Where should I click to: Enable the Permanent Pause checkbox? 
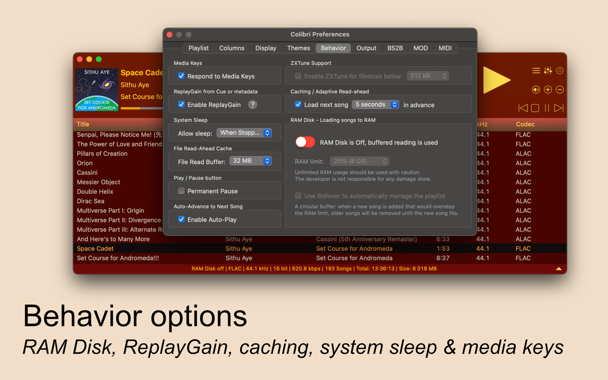coord(181,191)
